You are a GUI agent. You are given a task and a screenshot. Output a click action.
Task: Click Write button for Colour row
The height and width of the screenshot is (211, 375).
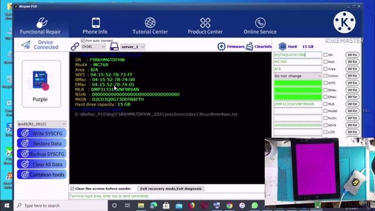click(x=352, y=76)
